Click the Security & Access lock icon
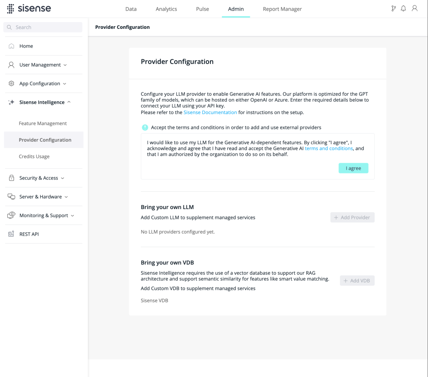 (11, 178)
